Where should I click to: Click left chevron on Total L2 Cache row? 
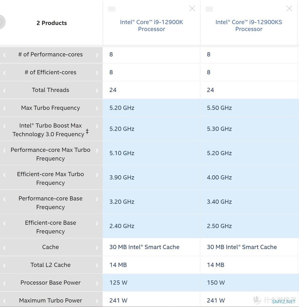point(4,266)
